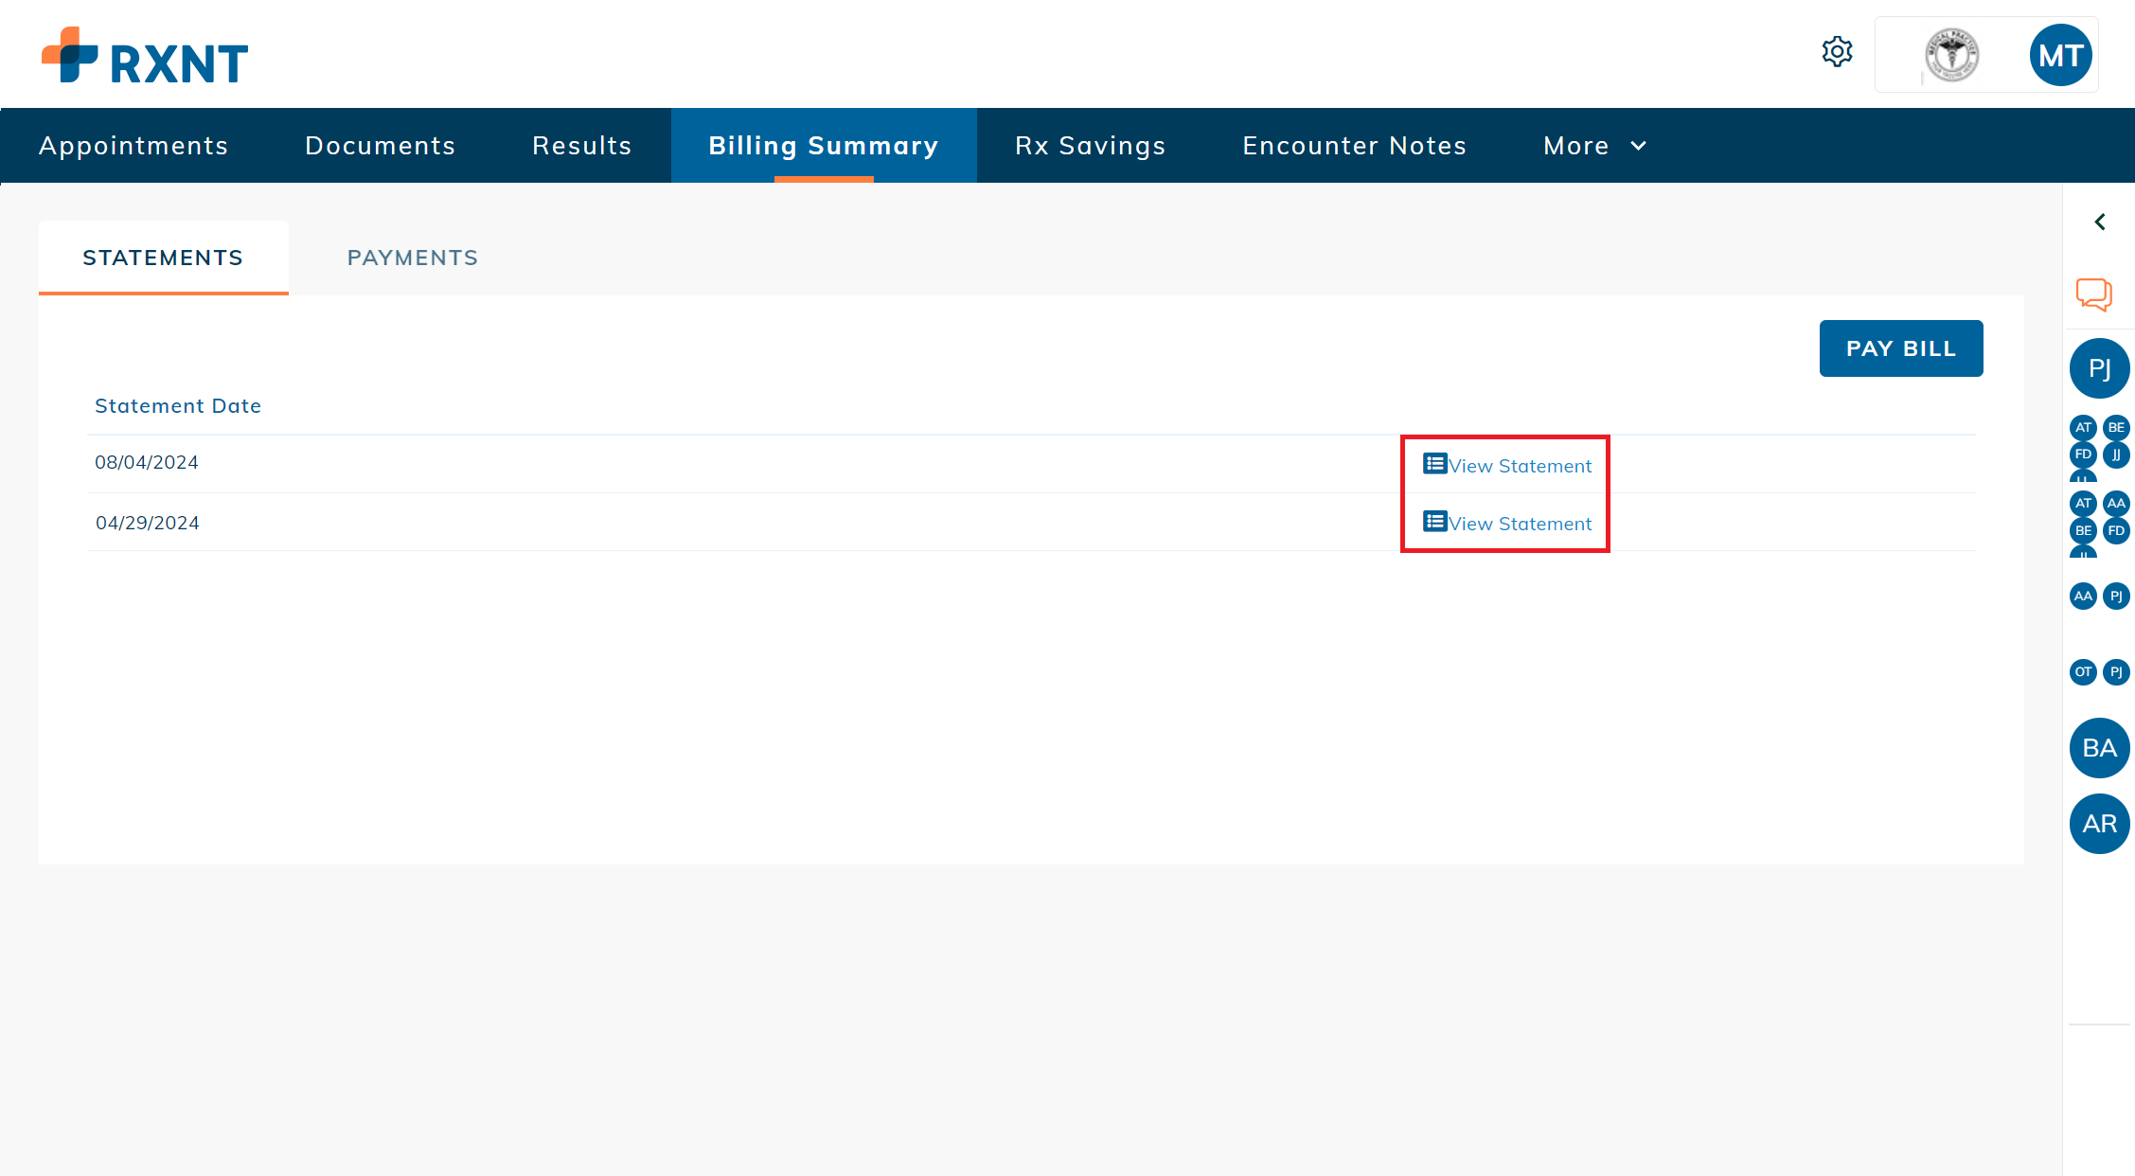Open the chat messaging icon in sidebar
This screenshot has height=1176, width=2135.
click(2093, 294)
